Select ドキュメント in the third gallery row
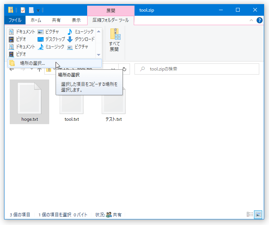This screenshot has width=269, height=225. point(22,47)
